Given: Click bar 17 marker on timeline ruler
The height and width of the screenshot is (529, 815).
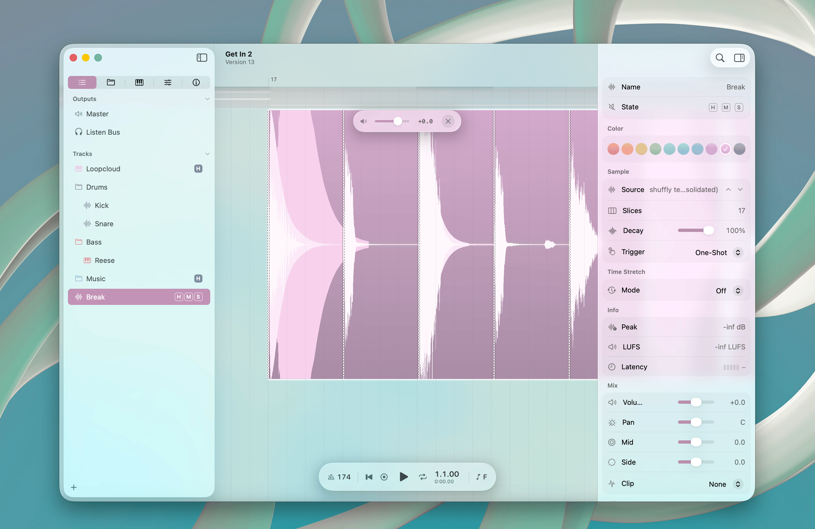Looking at the screenshot, I should coord(274,79).
